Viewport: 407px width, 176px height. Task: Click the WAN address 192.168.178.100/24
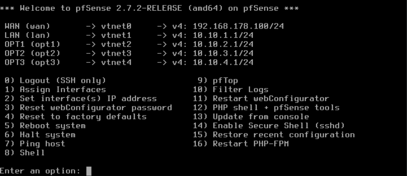[238, 26]
